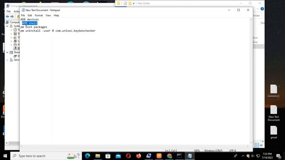The height and width of the screenshot is (160, 285).
Task: Open File Explorer from the taskbar
Action: [x=98, y=156]
